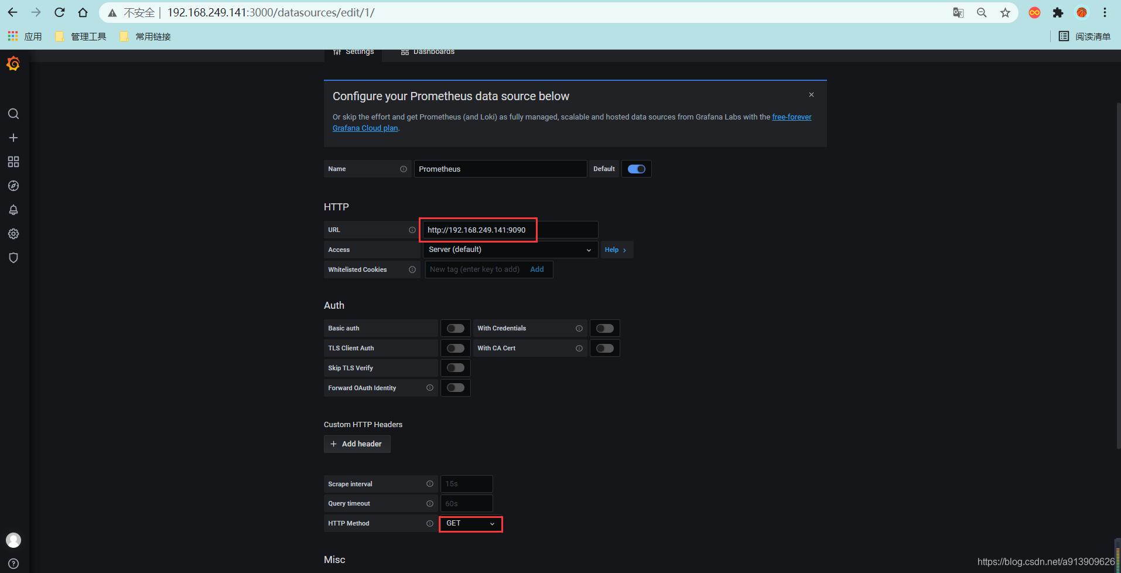Open Grafana Cloud plan link
This screenshot has height=573, width=1121.
click(365, 128)
